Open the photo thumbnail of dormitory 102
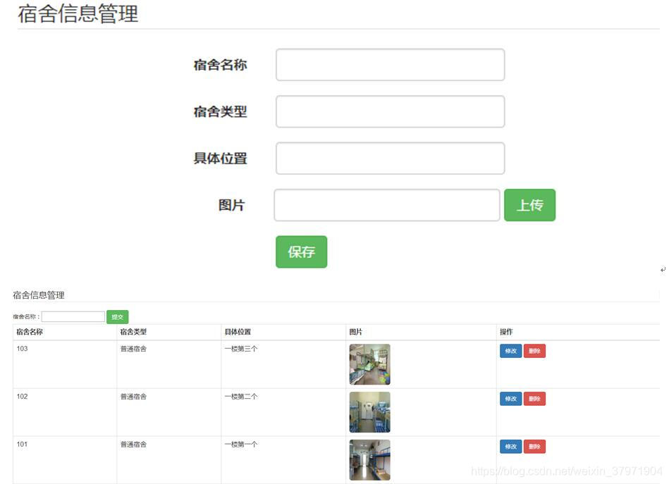The image size is (669, 484). click(369, 412)
